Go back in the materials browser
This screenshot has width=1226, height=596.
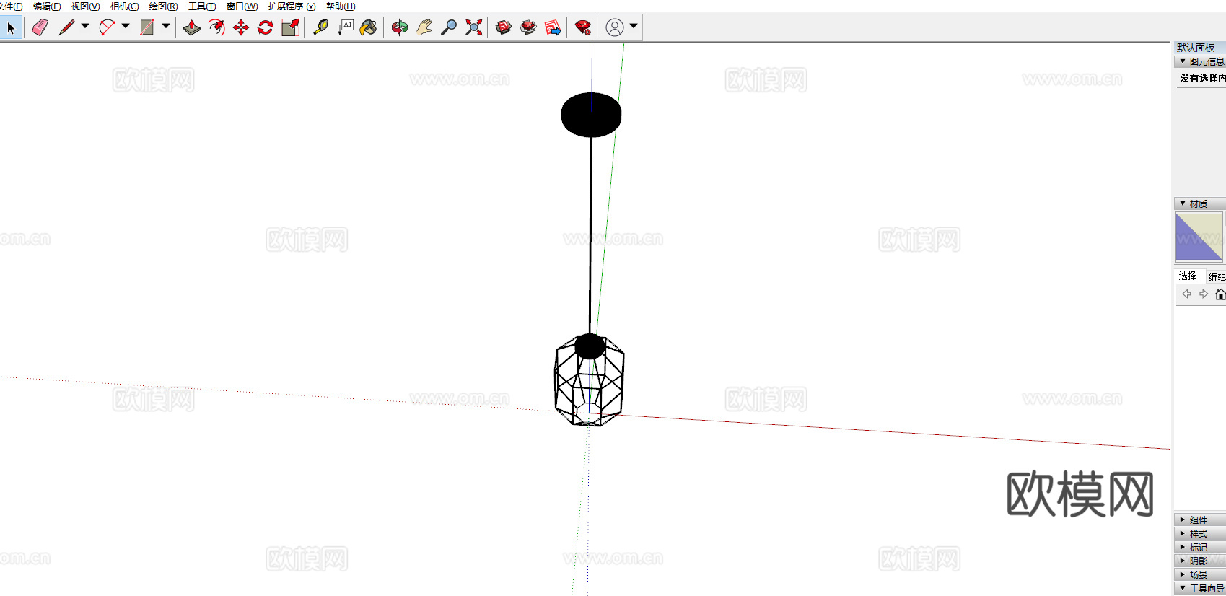pos(1186,294)
